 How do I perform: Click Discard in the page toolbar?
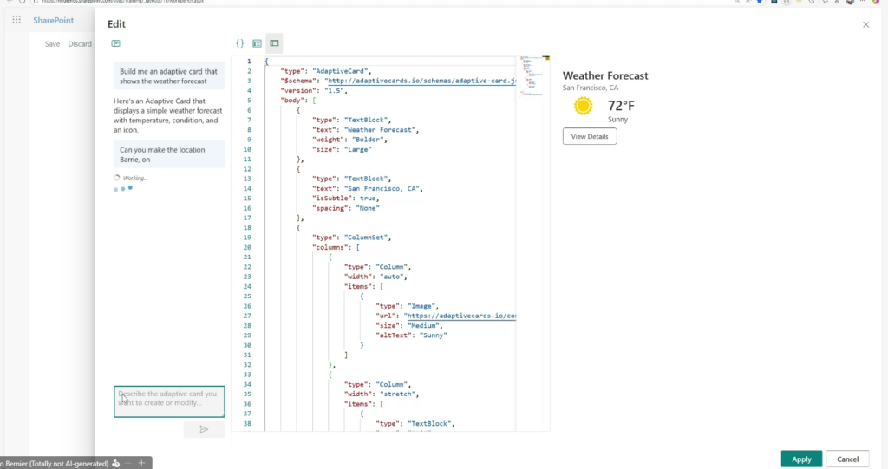point(80,44)
